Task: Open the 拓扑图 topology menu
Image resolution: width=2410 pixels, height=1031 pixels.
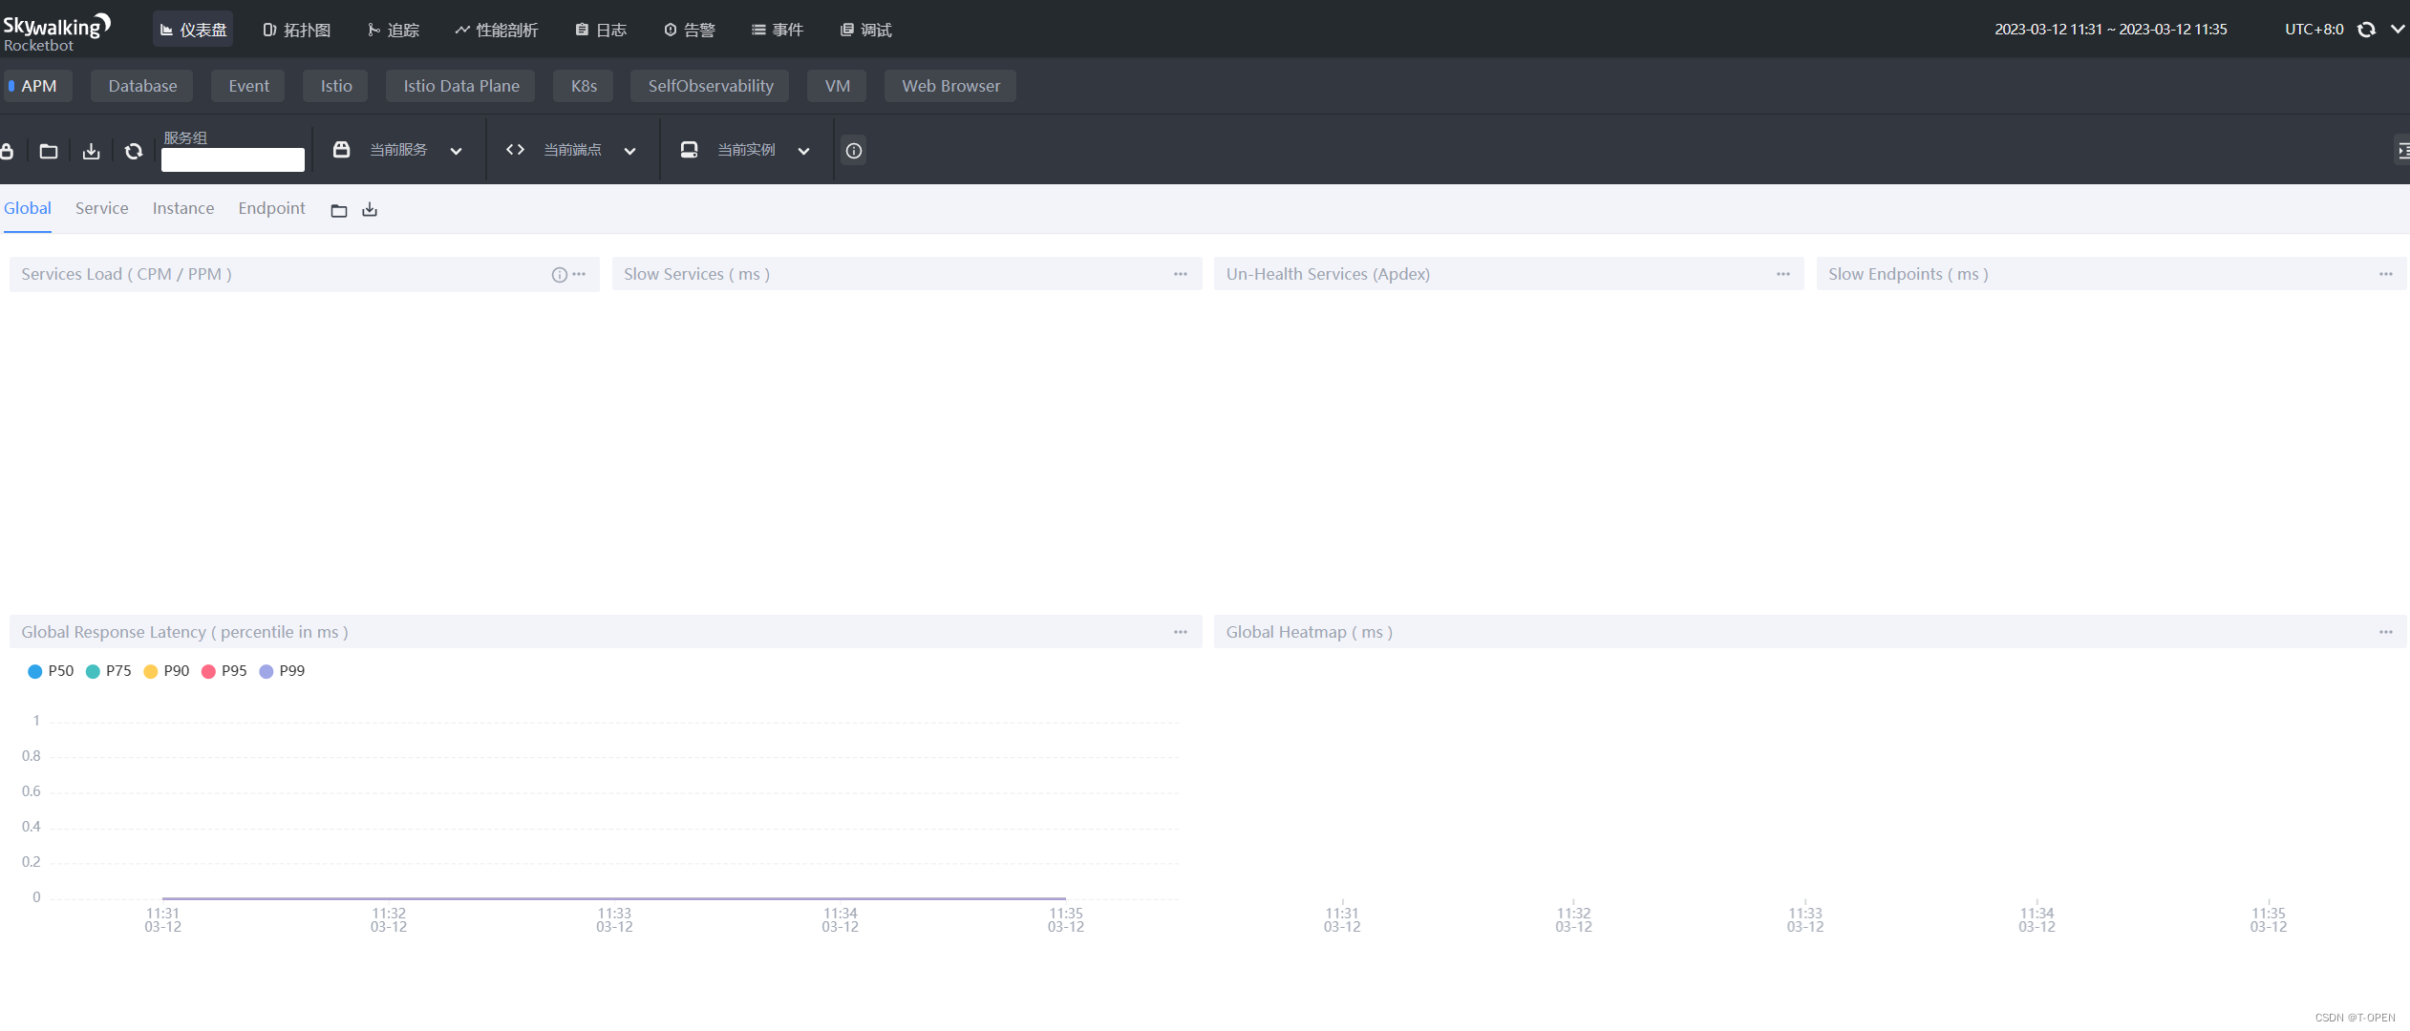Action: (297, 30)
